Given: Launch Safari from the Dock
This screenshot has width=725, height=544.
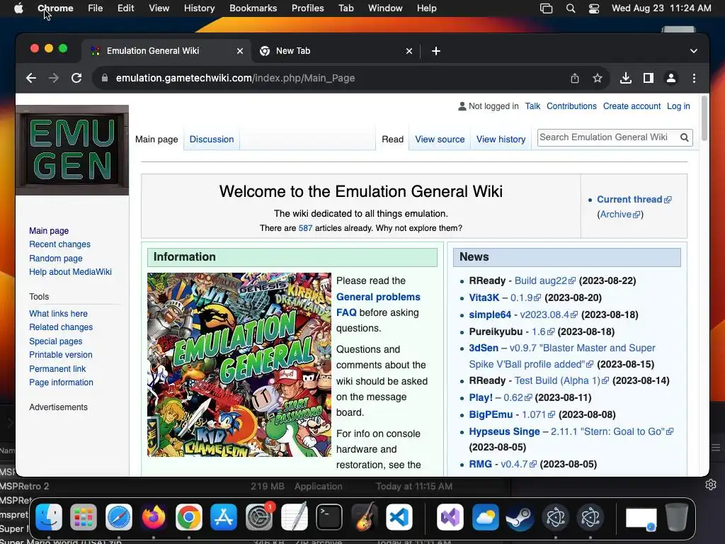Looking at the screenshot, I should pos(119,517).
